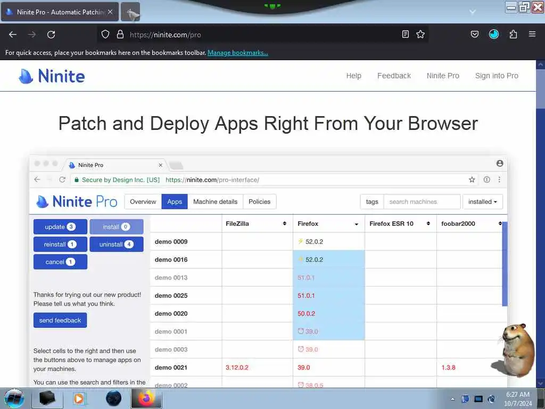Click the send feedback button

pos(60,320)
